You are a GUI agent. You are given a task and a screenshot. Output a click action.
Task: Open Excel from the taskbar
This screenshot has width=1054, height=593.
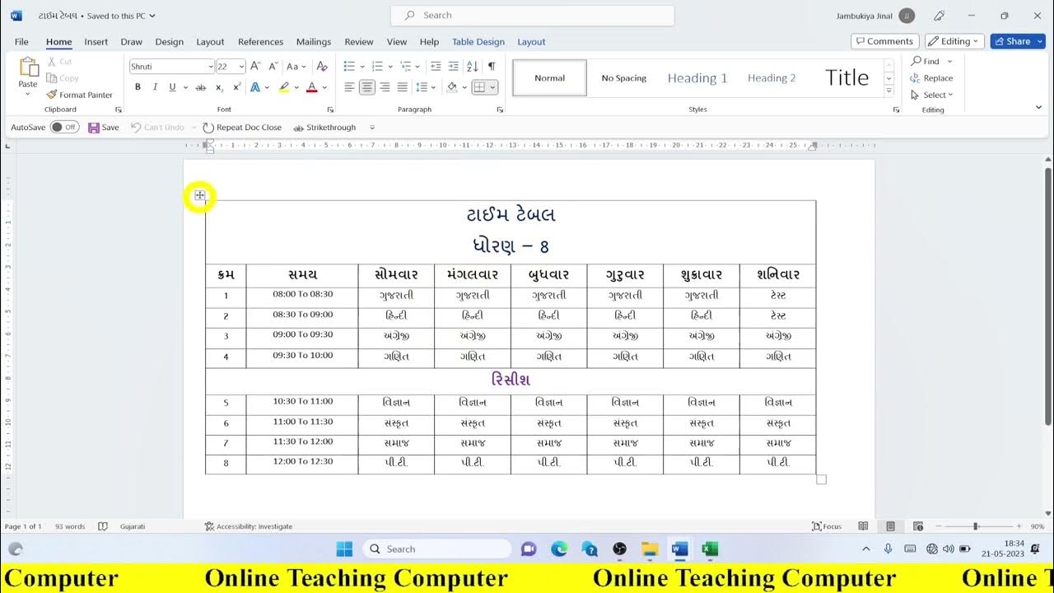710,549
